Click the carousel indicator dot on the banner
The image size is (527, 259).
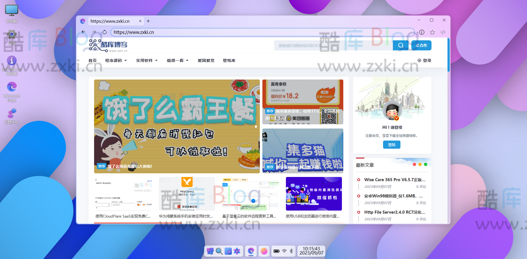[x=256, y=126]
